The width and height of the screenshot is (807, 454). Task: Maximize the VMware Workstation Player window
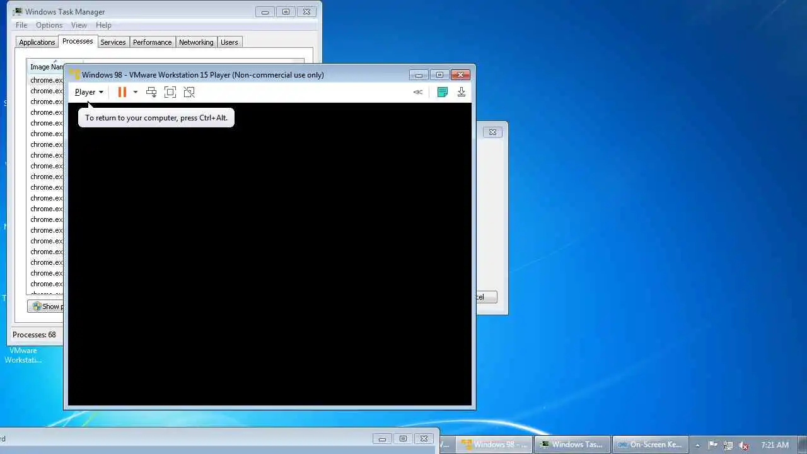click(439, 75)
